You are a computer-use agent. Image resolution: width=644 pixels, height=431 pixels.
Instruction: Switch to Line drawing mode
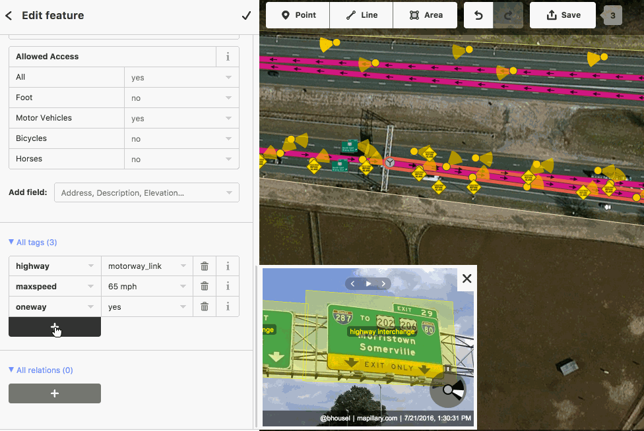(x=361, y=15)
